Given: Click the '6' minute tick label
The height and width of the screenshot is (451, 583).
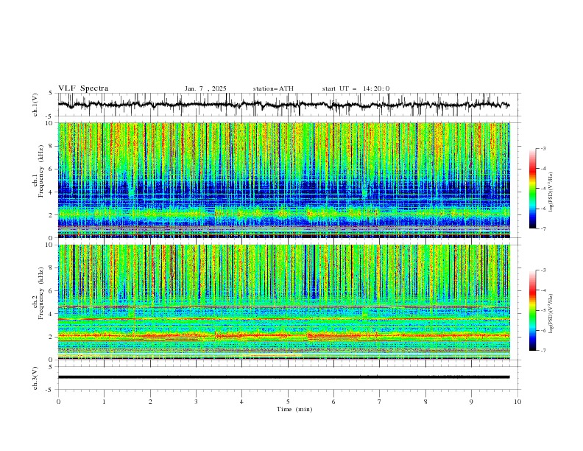Looking at the screenshot, I should 333,402.
